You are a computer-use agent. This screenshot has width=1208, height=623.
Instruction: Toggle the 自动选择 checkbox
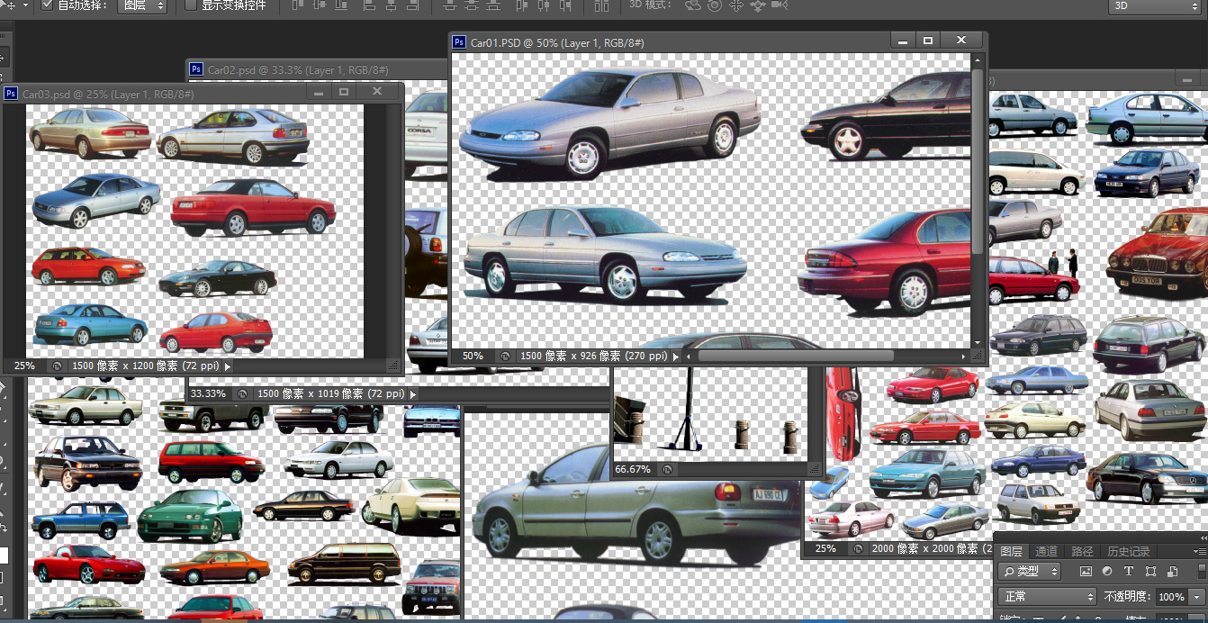pyautogui.click(x=48, y=5)
